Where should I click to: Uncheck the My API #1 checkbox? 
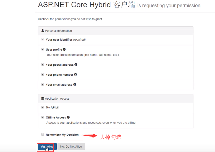point(43,107)
